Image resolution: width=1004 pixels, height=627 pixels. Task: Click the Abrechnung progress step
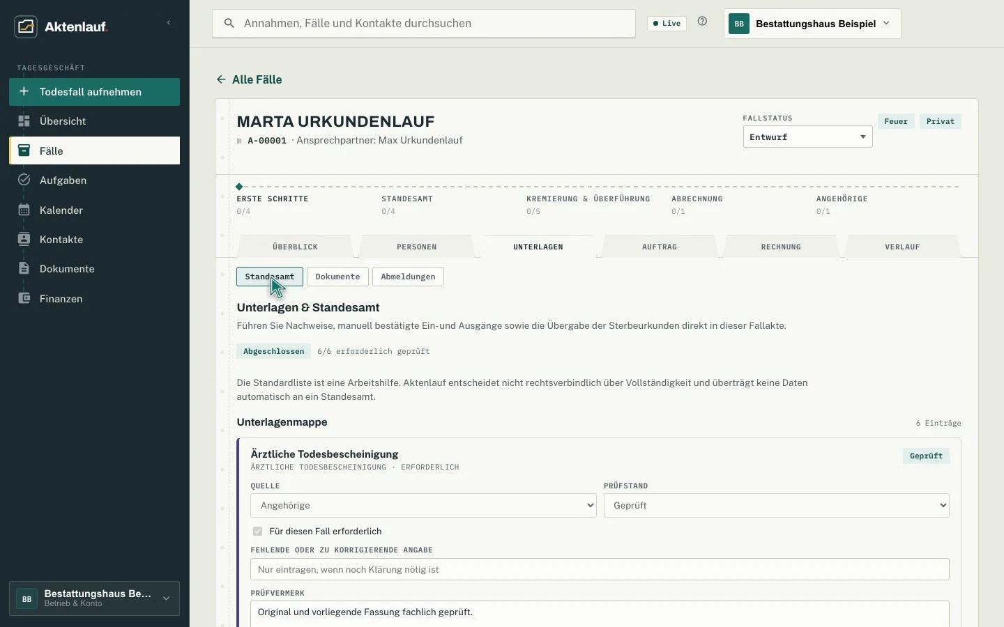coord(697,205)
